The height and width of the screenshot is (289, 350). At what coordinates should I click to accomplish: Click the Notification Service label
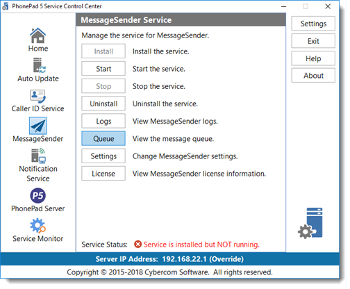tap(38, 174)
